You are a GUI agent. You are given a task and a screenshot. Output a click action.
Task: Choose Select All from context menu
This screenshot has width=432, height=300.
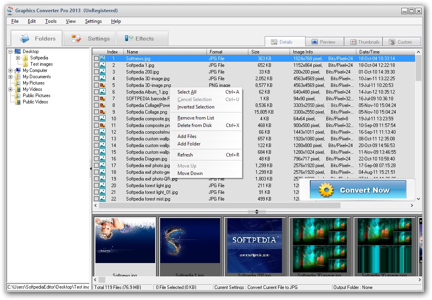click(206, 92)
